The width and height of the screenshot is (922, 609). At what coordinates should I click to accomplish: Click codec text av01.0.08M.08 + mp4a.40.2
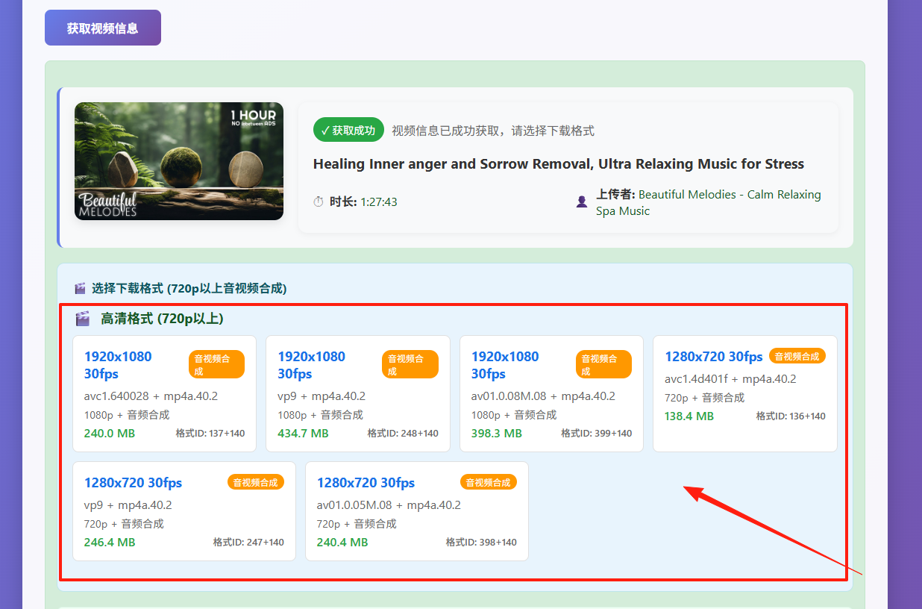pyautogui.click(x=543, y=396)
